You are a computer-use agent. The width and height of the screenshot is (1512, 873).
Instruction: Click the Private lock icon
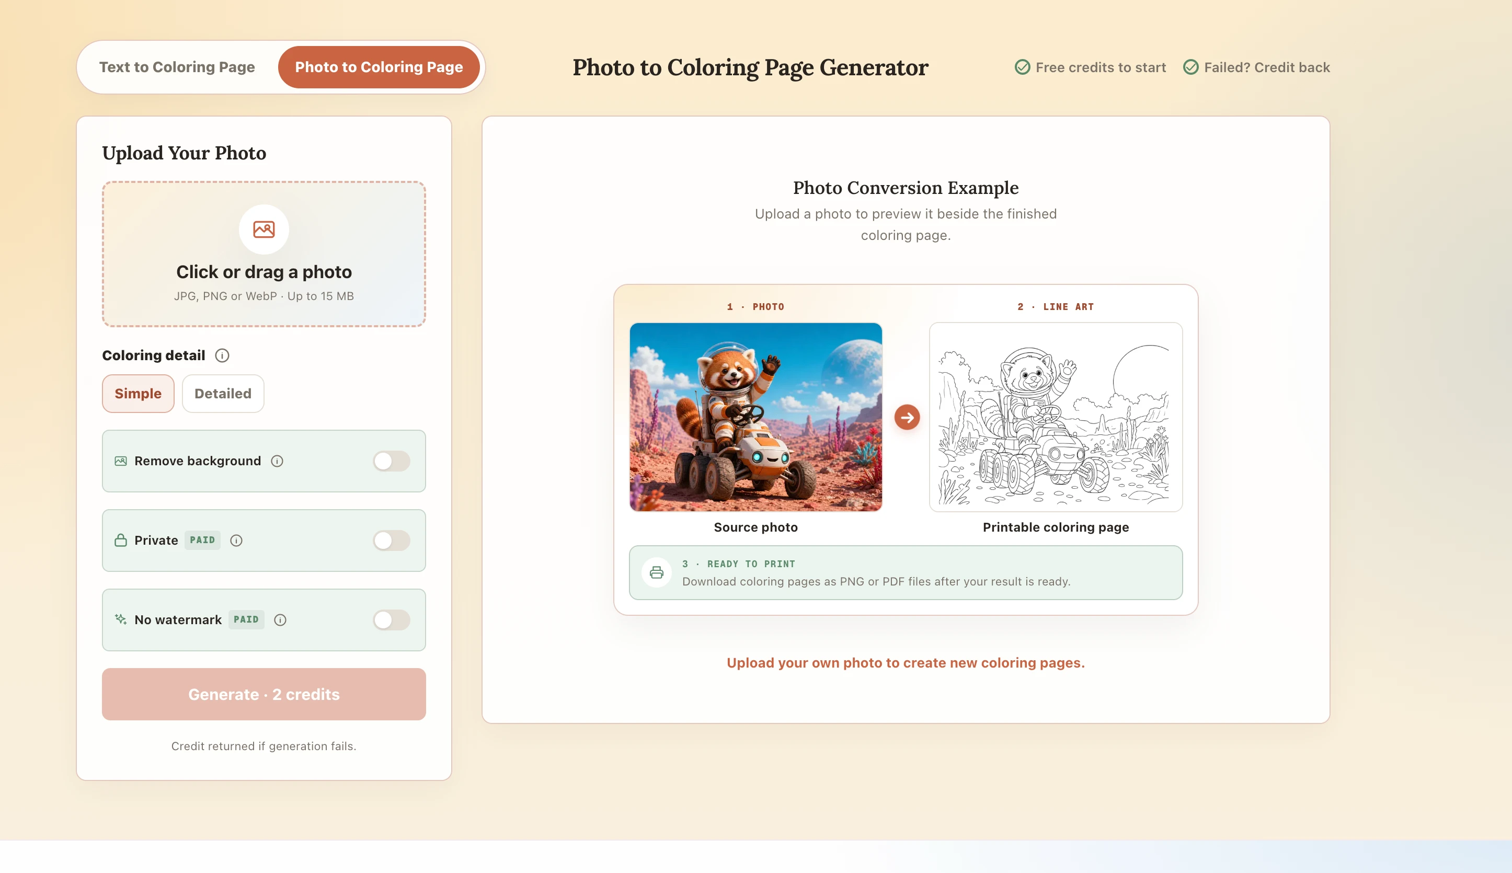(x=120, y=540)
